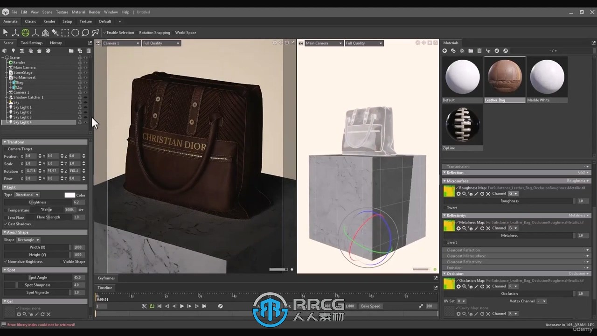
Task: Open the Render menu
Action: pos(94,12)
